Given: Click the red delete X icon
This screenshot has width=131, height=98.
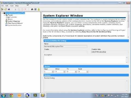Looking at the screenshot, I should [x=25, y=9].
